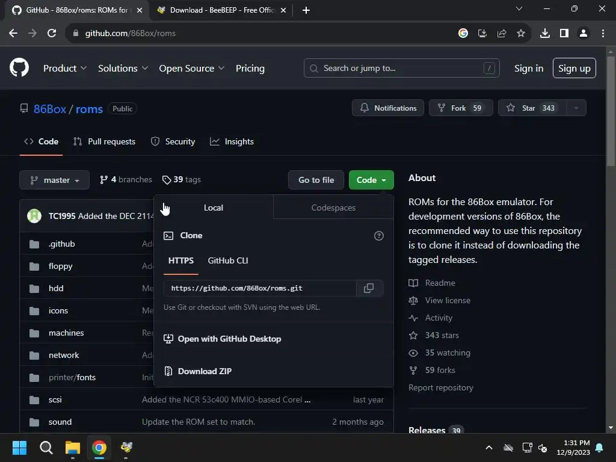
Task: Expand the Open Source menu
Action: coord(192,69)
